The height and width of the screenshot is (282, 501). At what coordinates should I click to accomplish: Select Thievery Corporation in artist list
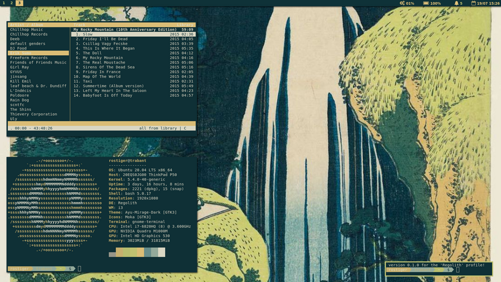pyautogui.click(x=33, y=114)
